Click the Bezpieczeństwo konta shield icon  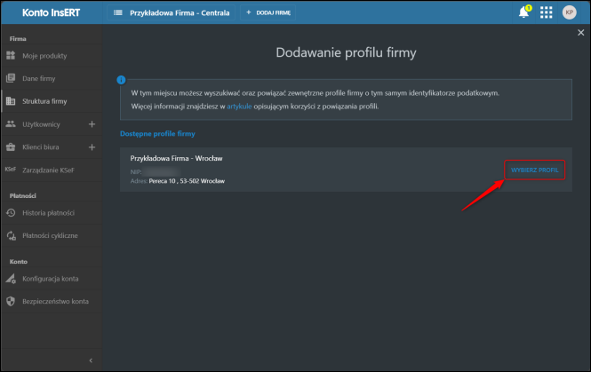pyautogui.click(x=11, y=302)
